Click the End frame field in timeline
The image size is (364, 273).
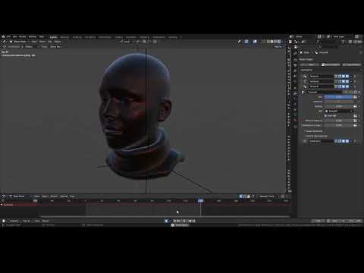pos(355,221)
